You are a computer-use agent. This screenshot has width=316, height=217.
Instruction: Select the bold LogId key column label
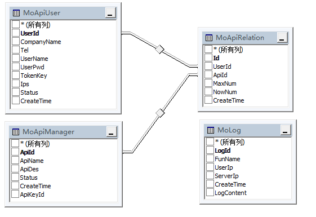[222, 150]
